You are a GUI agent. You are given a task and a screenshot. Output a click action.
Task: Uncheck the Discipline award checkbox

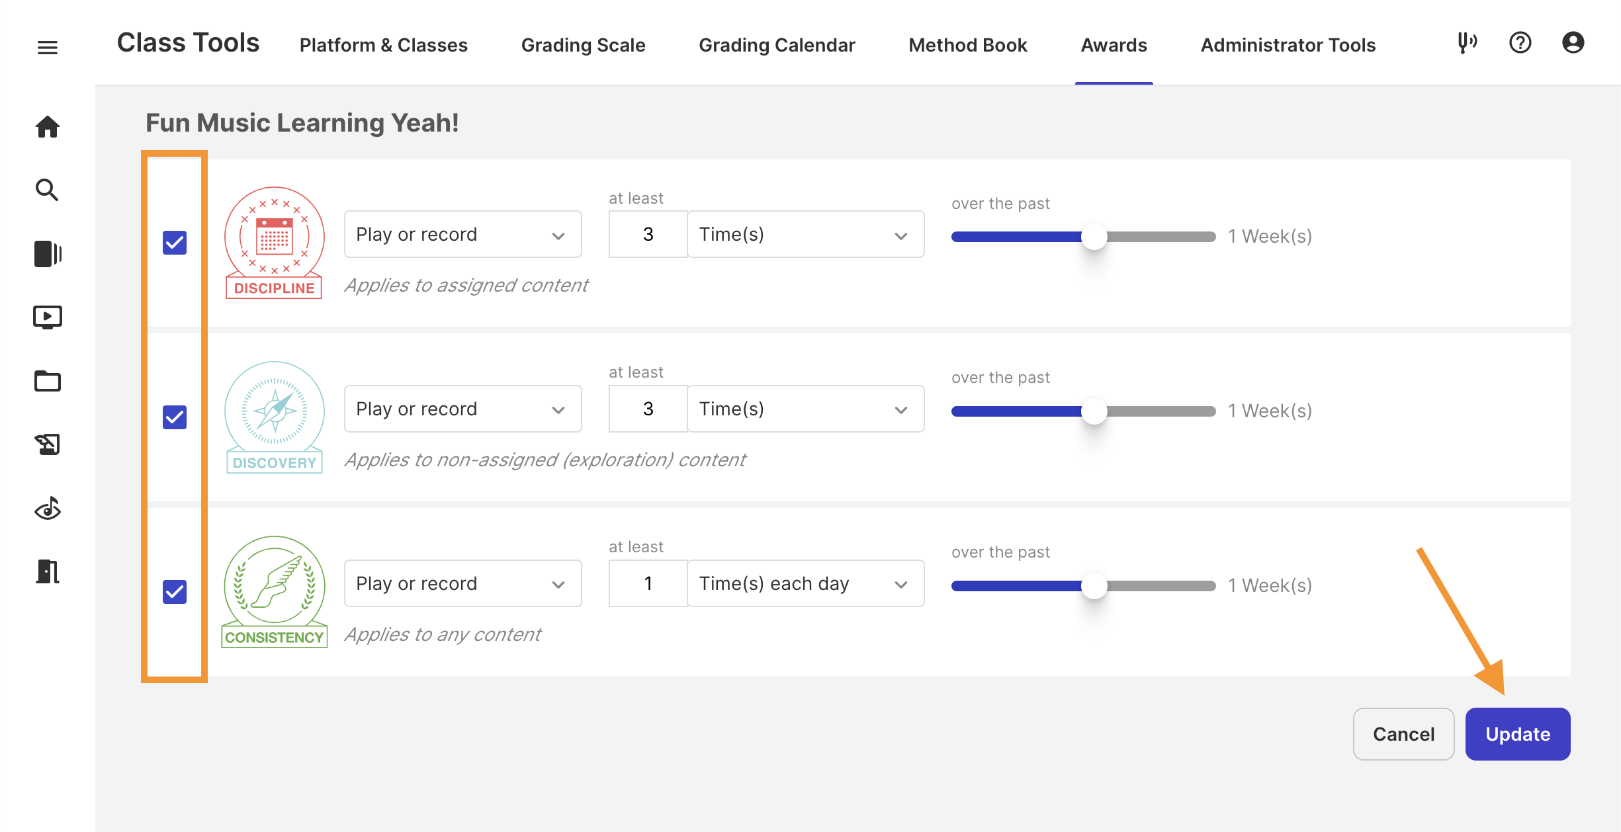pos(175,243)
